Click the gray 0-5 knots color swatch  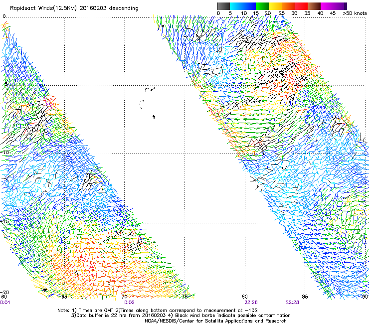point(223,6)
